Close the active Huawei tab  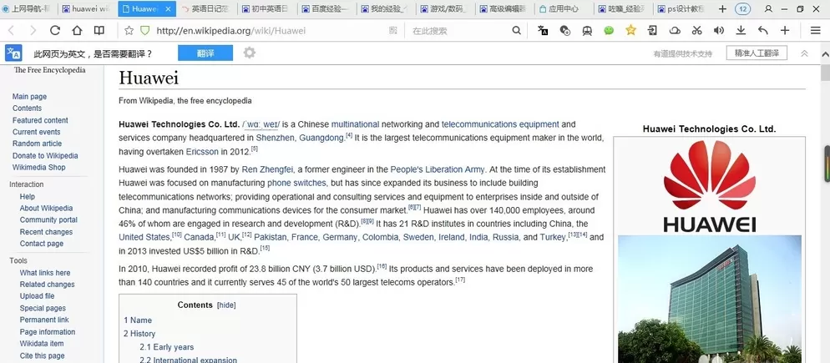(169, 9)
